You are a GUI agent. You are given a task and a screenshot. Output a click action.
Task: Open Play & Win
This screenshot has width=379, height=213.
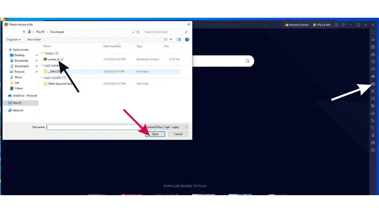click(x=322, y=25)
